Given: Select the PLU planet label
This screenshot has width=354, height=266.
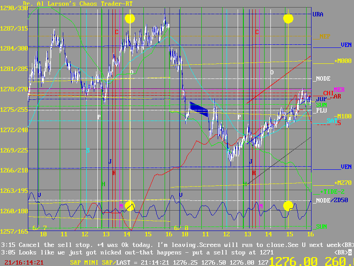Looking at the screenshot, I should (x=321, y=110).
